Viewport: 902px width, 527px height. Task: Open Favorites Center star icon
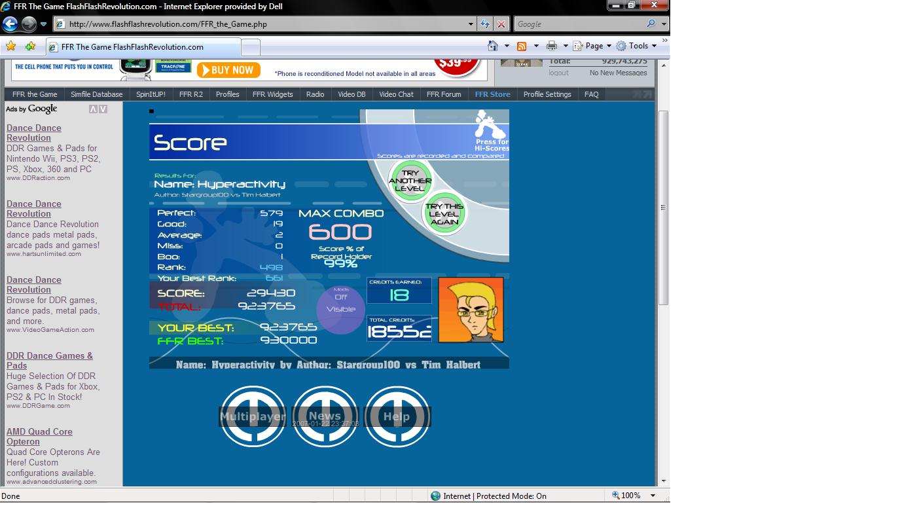click(10, 46)
